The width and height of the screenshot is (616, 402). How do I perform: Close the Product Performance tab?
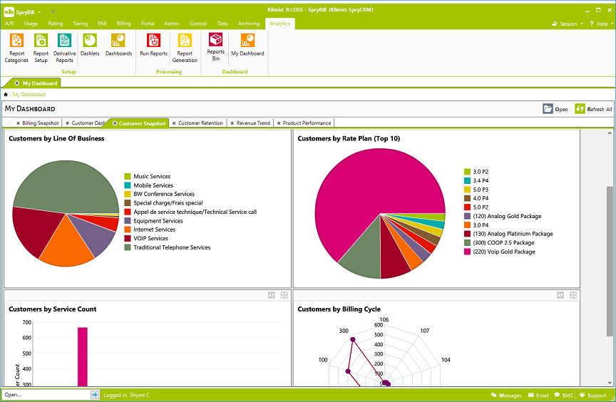coord(279,123)
